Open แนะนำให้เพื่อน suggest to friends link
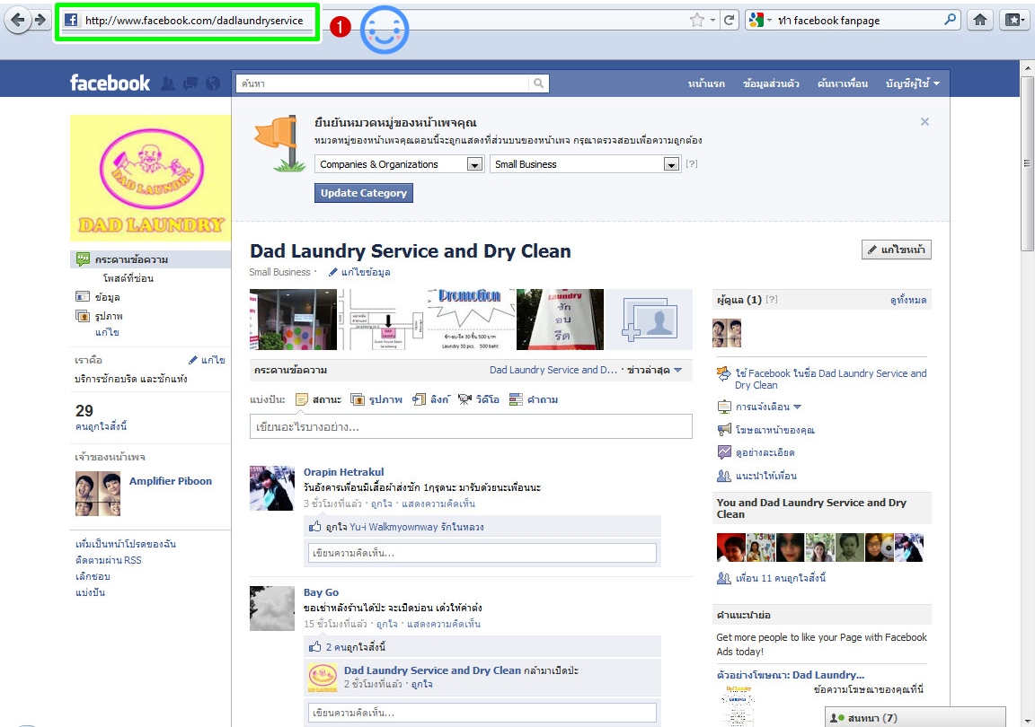Viewport: 1035px width, 727px height. point(765,475)
